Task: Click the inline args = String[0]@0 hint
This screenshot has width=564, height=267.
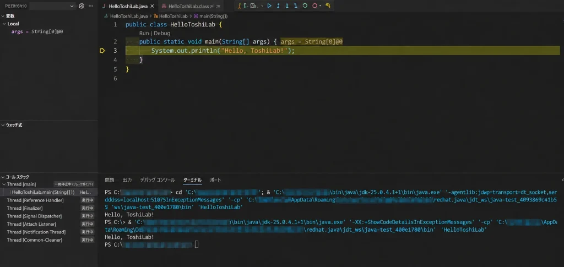Action: coord(312,42)
